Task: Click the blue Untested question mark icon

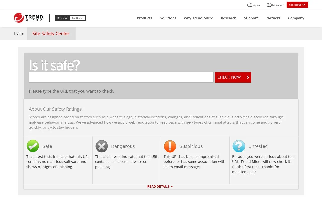Action: click(239, 146)
